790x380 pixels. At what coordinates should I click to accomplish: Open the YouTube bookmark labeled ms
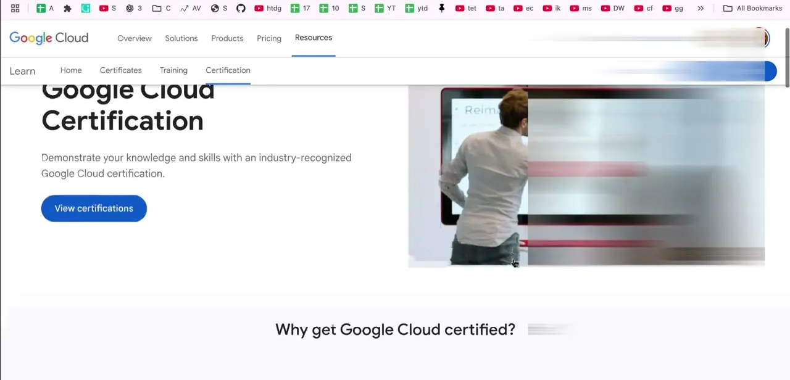tap(581, 9)
